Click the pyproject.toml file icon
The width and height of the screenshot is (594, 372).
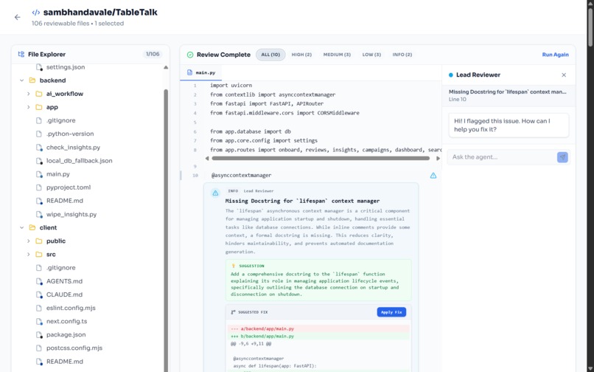(x=38, y=187)
